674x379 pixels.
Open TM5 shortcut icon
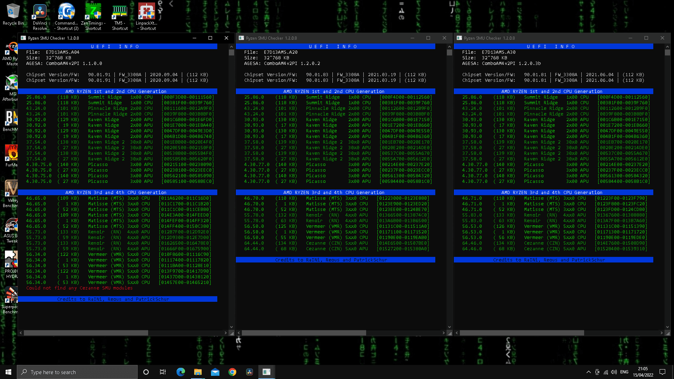click(120, 17)
